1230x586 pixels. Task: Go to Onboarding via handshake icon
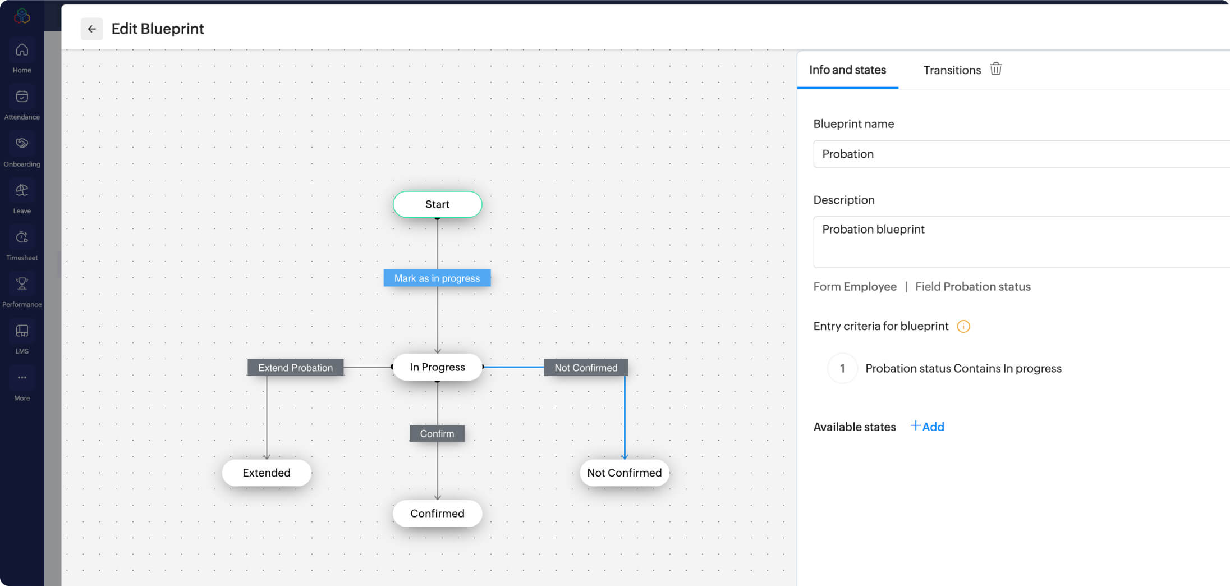[22, 144]
